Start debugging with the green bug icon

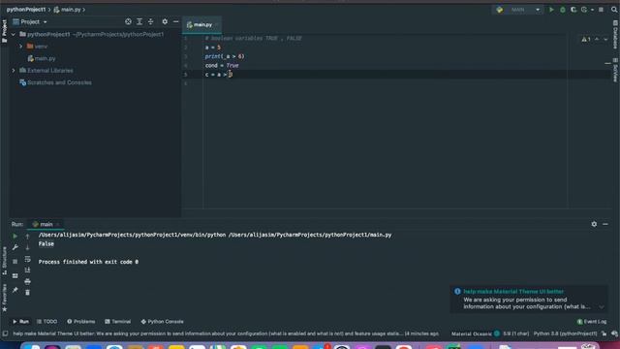click(562, 10)
